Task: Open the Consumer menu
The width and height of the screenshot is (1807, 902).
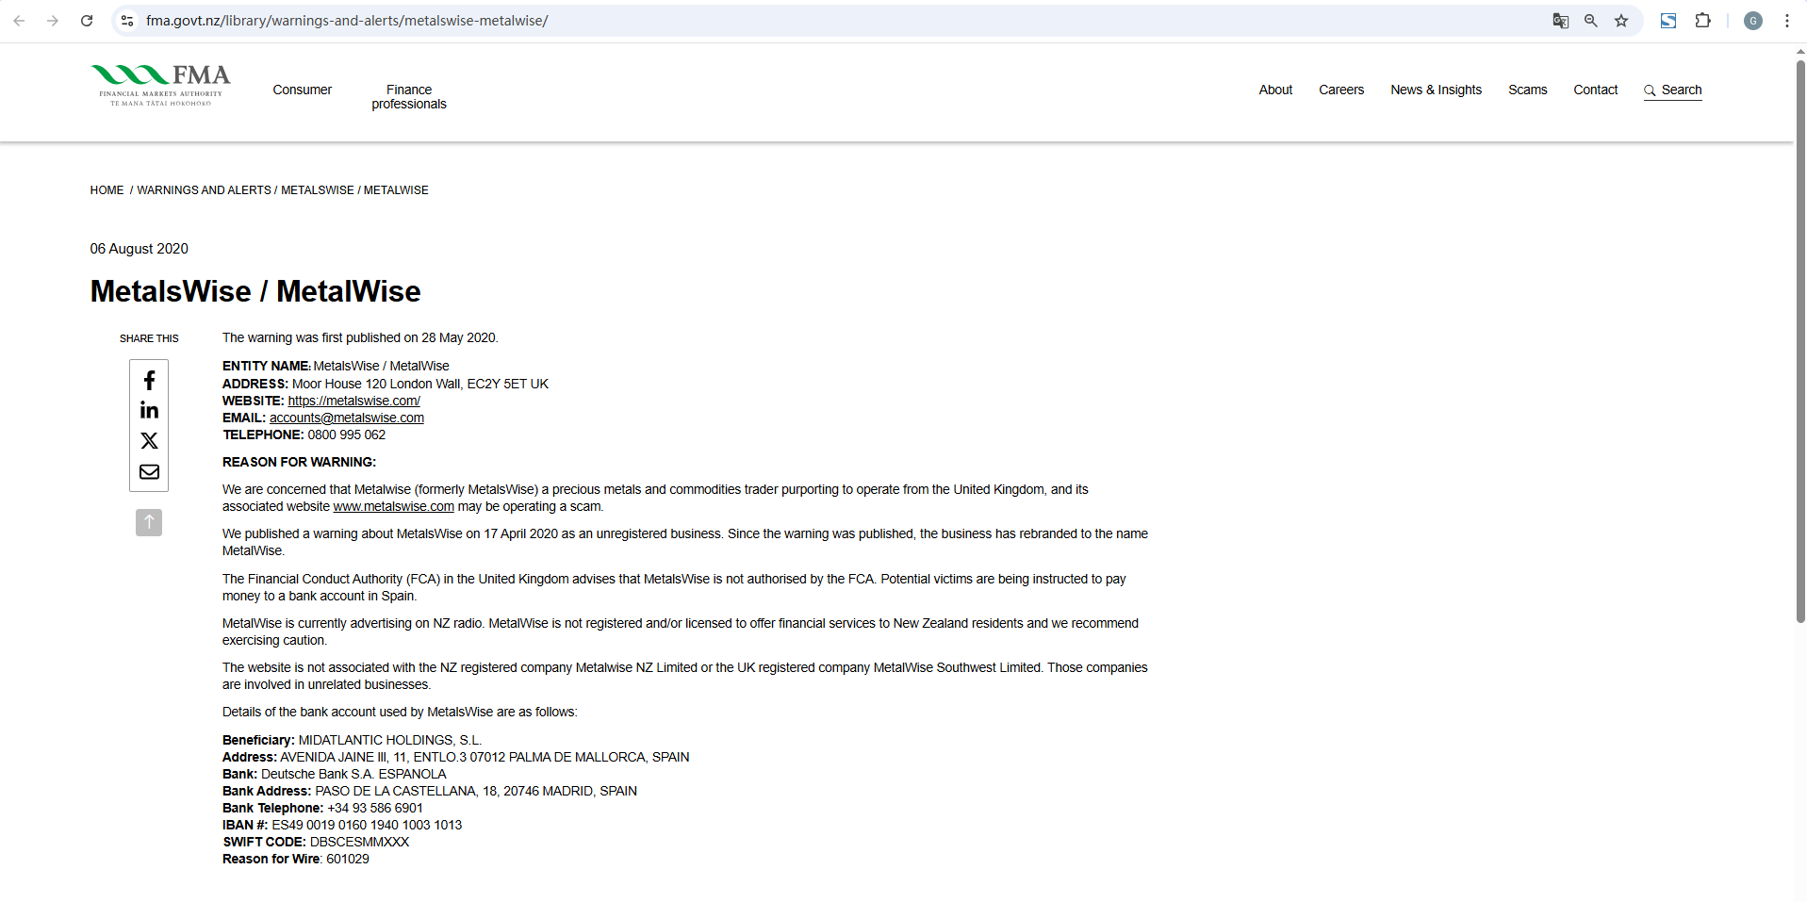Action: (302, 90)
